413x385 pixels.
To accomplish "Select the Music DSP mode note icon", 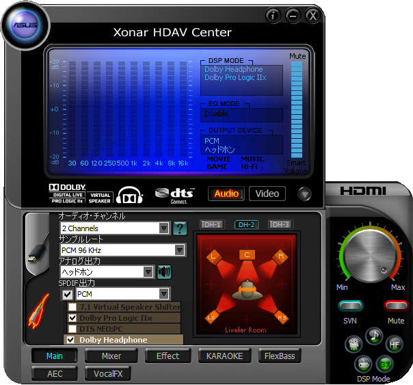I will [x=373, y=335].
